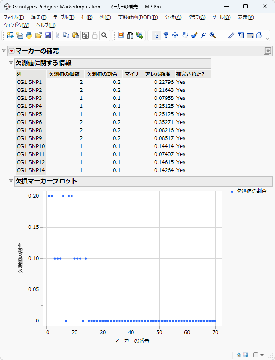This screenshot has width=275, height=360.
Task: Click the home window icon in status bar
Action: (239, 355)
